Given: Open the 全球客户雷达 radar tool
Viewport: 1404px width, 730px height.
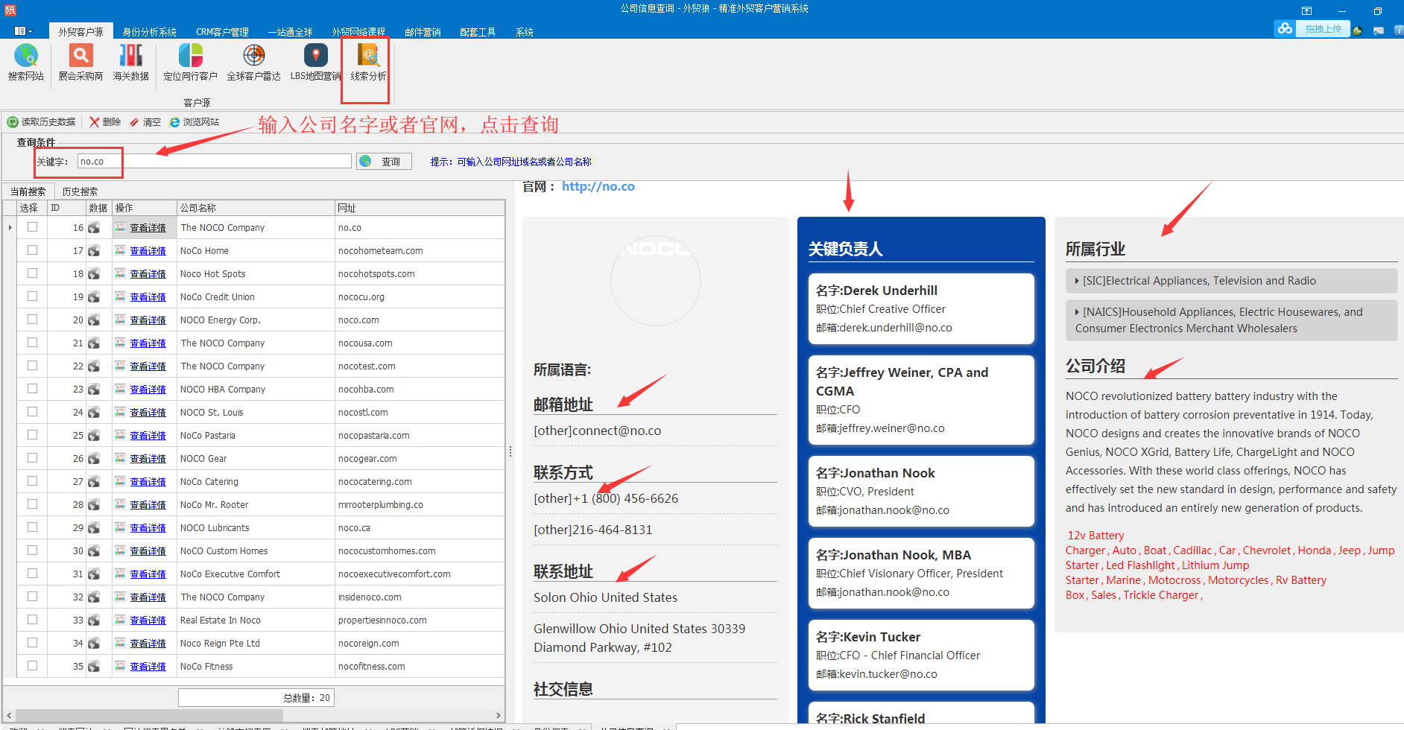Looking at the screenshot, I should 253,63.
